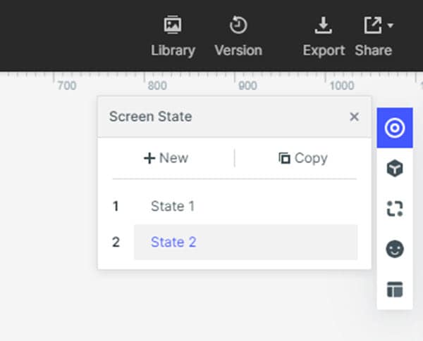Click the dashed-square icon in sidebar
The image size is (423, 341).
pyautogui.click(x=395, y=208)
